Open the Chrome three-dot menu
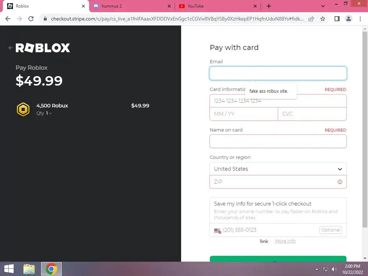 point(360,19)
